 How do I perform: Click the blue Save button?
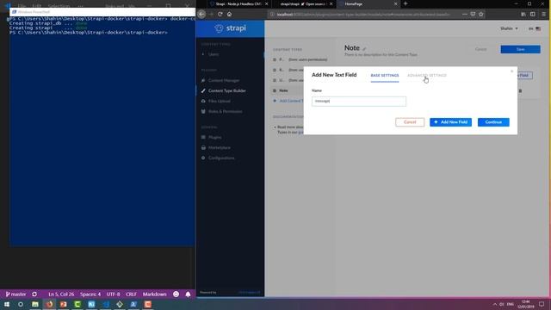click(520, 49)
